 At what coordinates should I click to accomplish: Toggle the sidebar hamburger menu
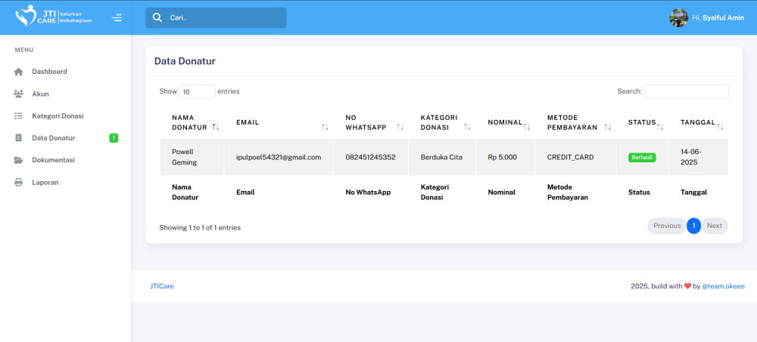point(117,17)
